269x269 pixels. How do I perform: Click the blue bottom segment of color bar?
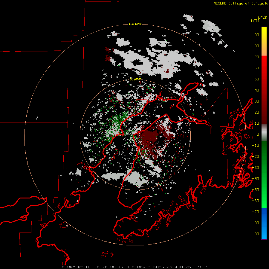[264, 224]
